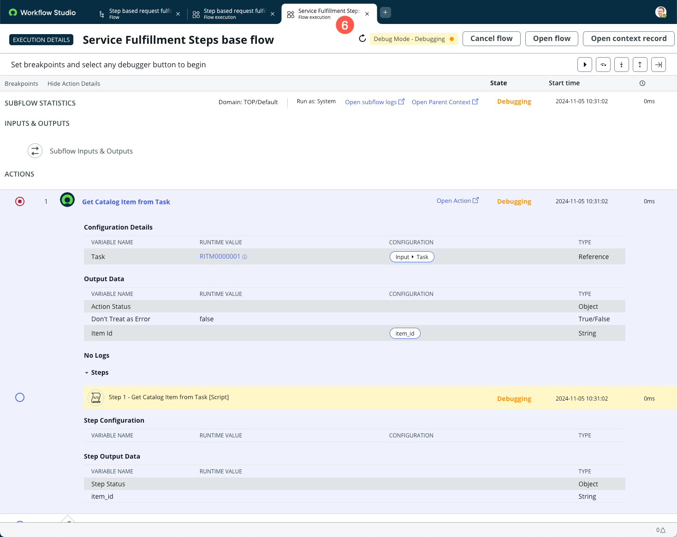Click the Cancel flow button
The image size is (677, 537).
(491, 39)
